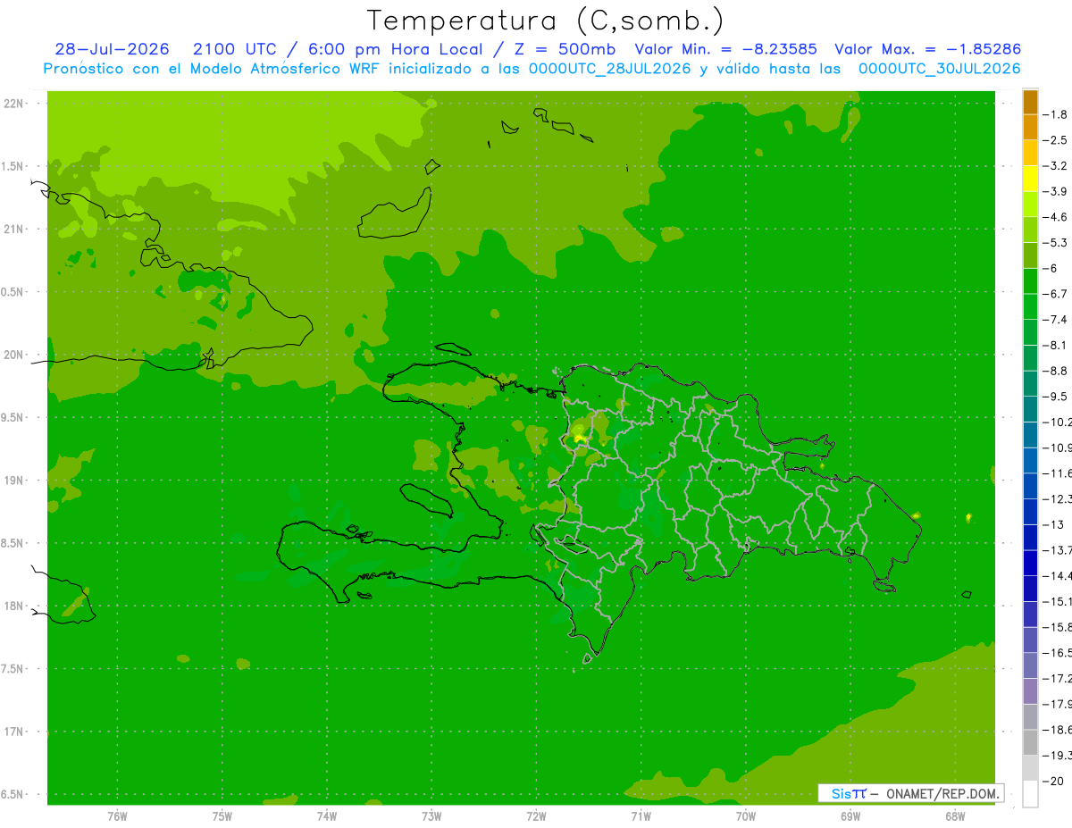Viewport: 1072px width, 828px height.
Task: Click the orange swatch above the -1.8 label
Action: [x=1030, y=102]
